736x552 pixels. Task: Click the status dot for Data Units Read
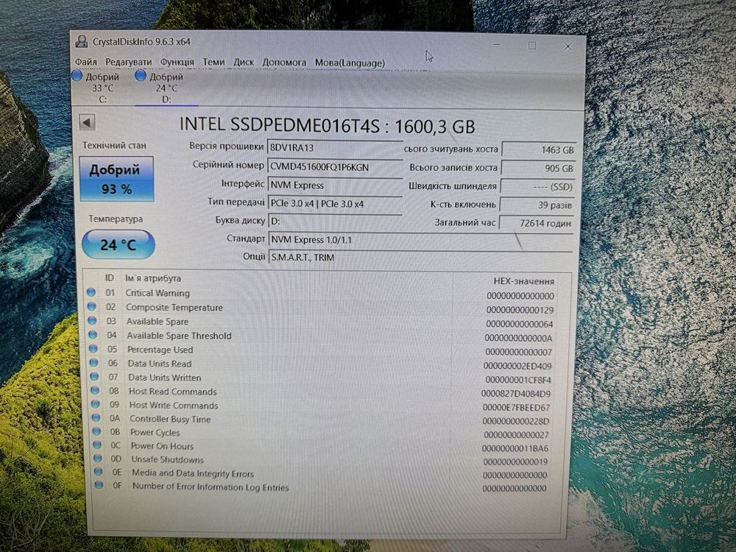tap(94, 362)
